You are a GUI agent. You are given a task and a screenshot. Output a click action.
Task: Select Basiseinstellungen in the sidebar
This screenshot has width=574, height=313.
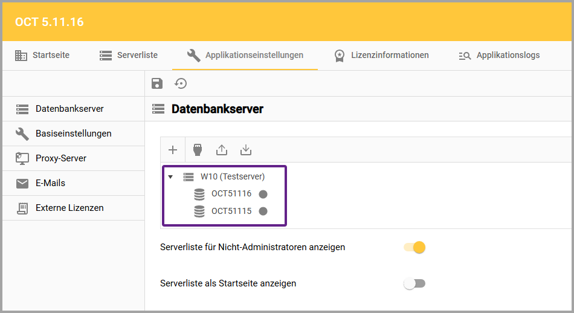click(x=73, y=134)
